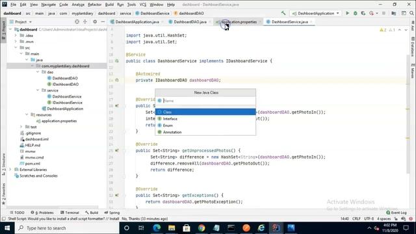Click the Windows search box
Screen dimensions: 416x234
[67, 228]
